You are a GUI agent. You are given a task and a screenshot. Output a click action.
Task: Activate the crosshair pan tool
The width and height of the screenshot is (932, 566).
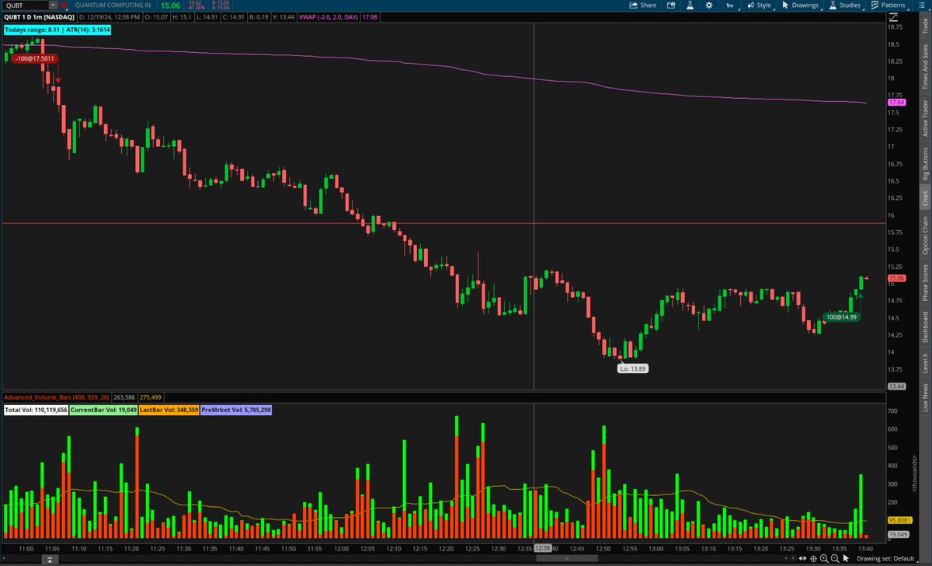814,559
